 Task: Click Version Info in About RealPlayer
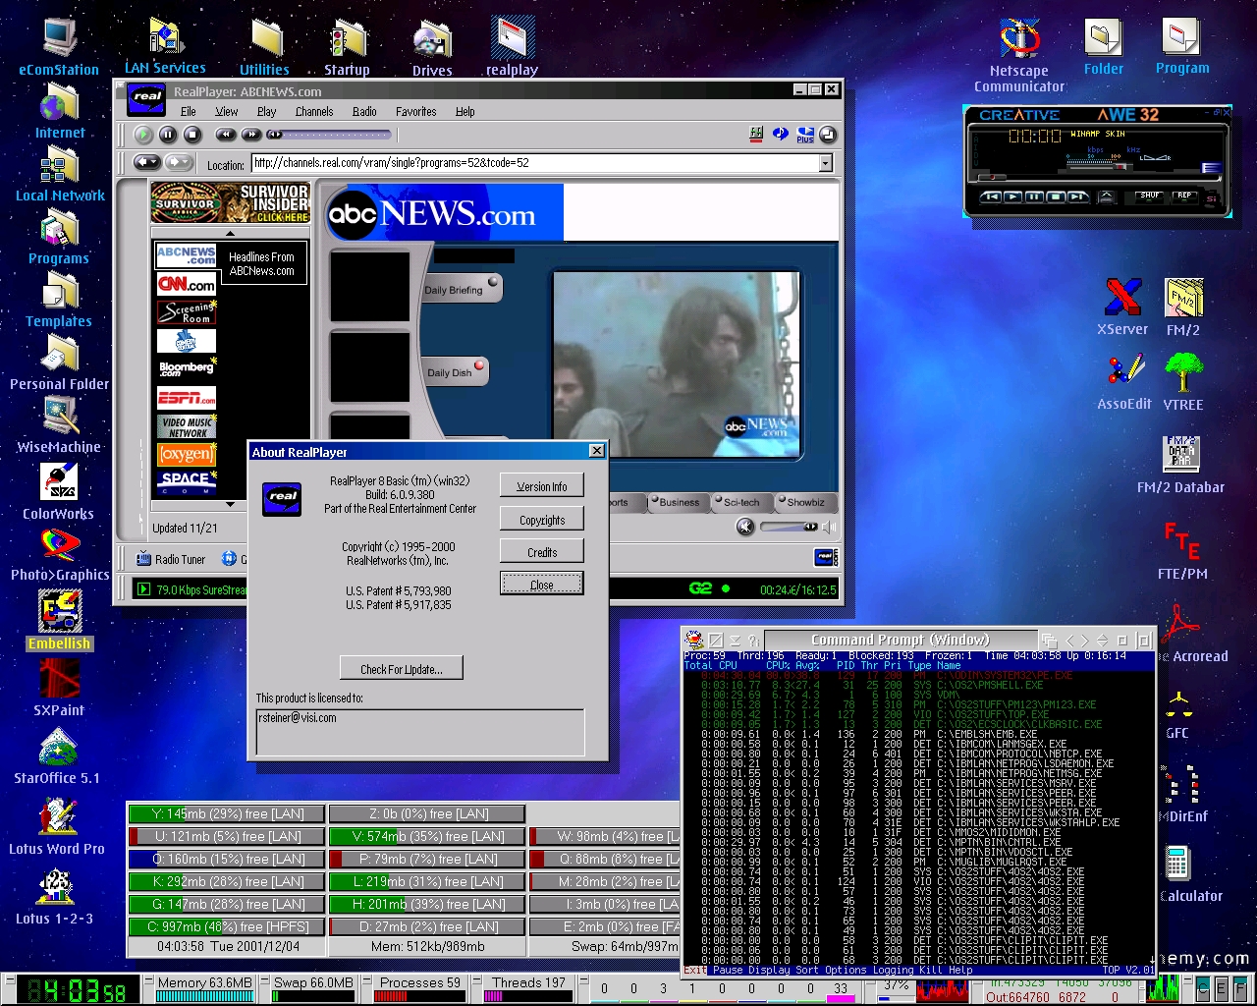point(542,486)
